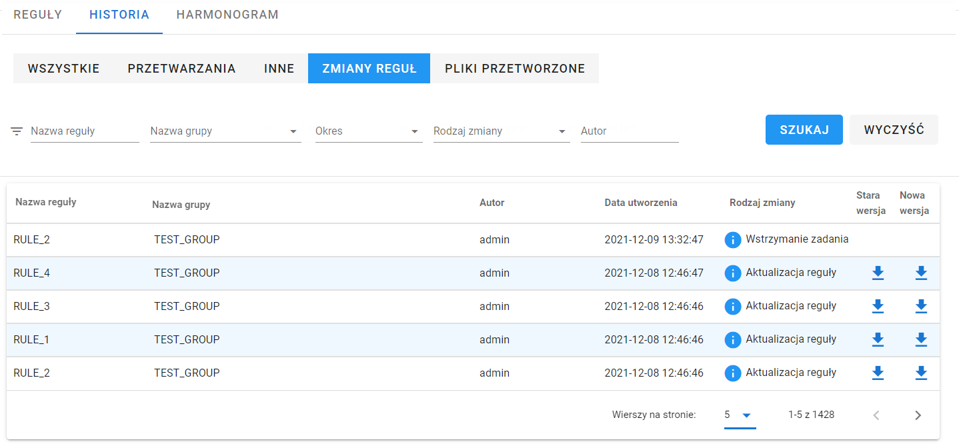Expand the Okres dropdown
Image resolution: width=959 pixels, height=448 pixels.
click(x=369, y=131)
